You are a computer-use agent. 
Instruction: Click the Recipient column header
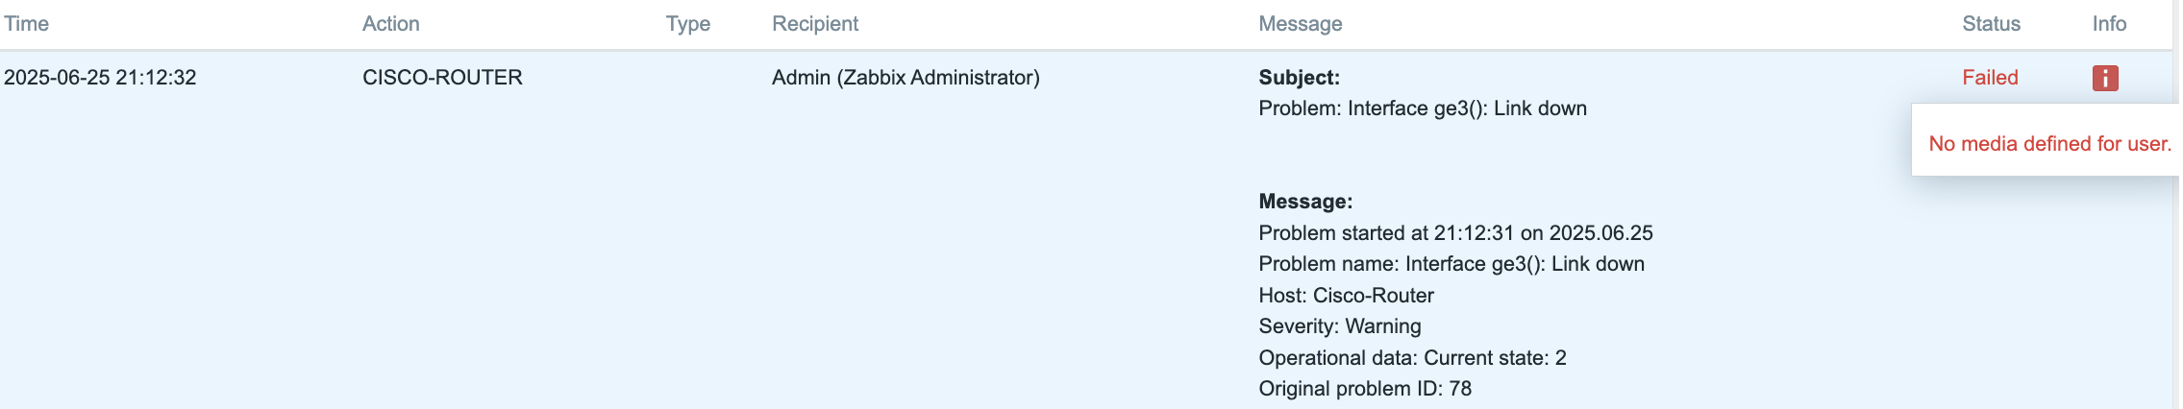click(815, 24)
